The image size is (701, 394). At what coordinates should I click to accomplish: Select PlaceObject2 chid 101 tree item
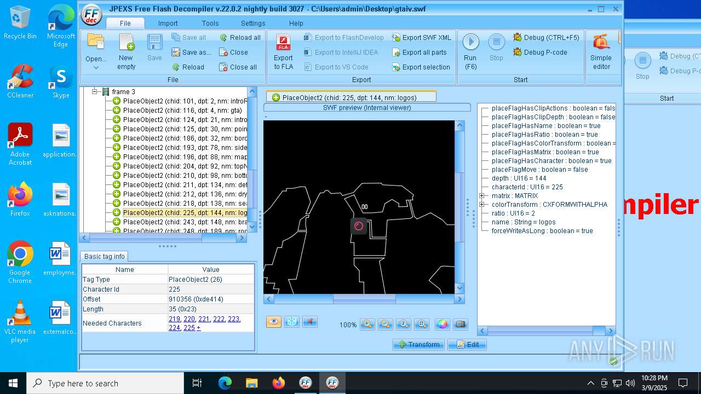[180, 101]
